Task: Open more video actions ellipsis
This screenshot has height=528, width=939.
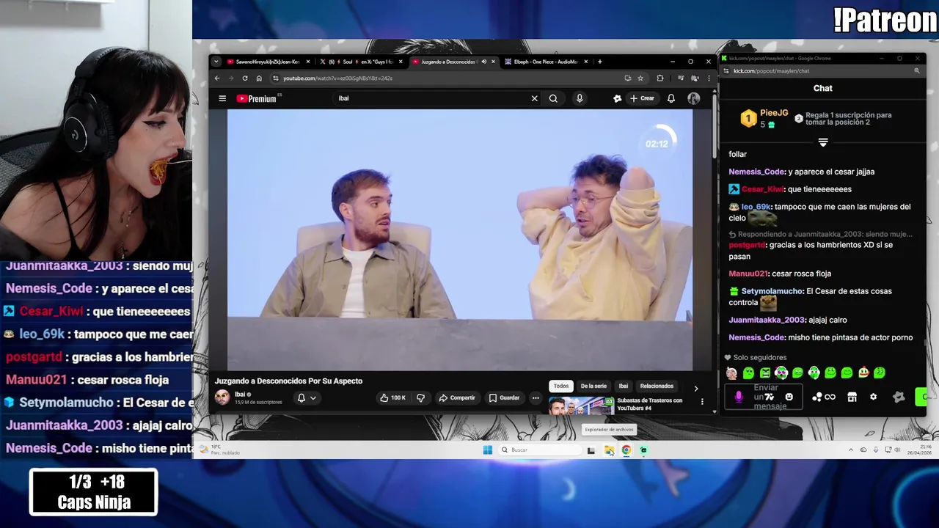Action: pyautogui.click(x=536, y=397)
